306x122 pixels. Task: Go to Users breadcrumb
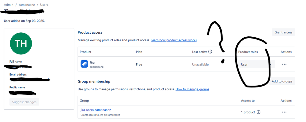(x=44, y=5)
